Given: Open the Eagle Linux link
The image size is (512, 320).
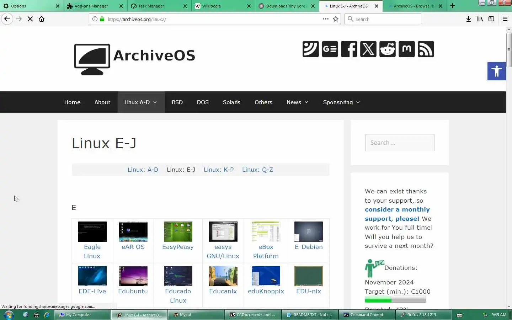Looking at the screenshot, I should tap(92, 251).
